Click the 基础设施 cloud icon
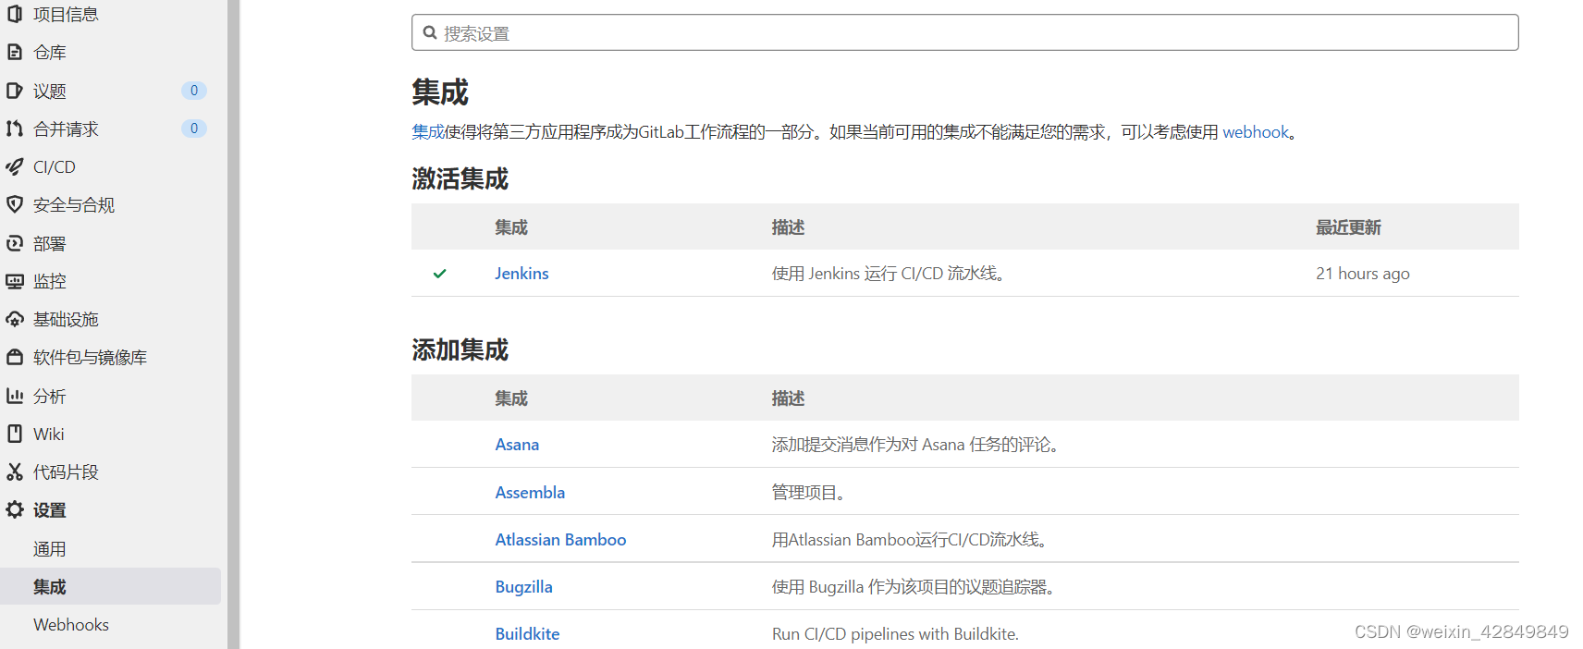Screen dimensions: 1583x649 click(x=15, y=319)
